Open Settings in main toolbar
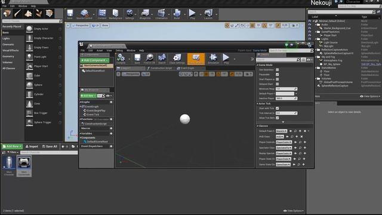382x215 pixels. pyautogui.click(x=130, y=14)
